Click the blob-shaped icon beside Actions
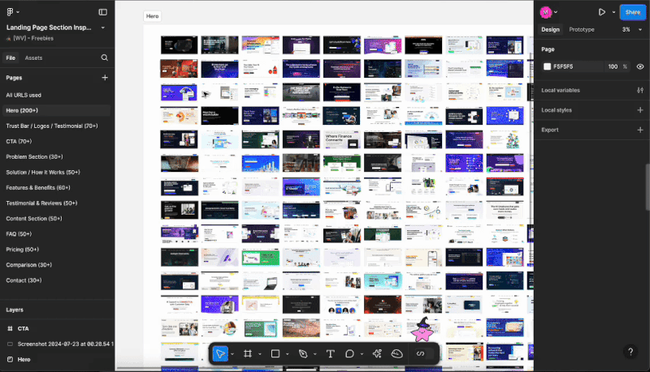This screenshot has width=650, height=372. pos(397,354)
